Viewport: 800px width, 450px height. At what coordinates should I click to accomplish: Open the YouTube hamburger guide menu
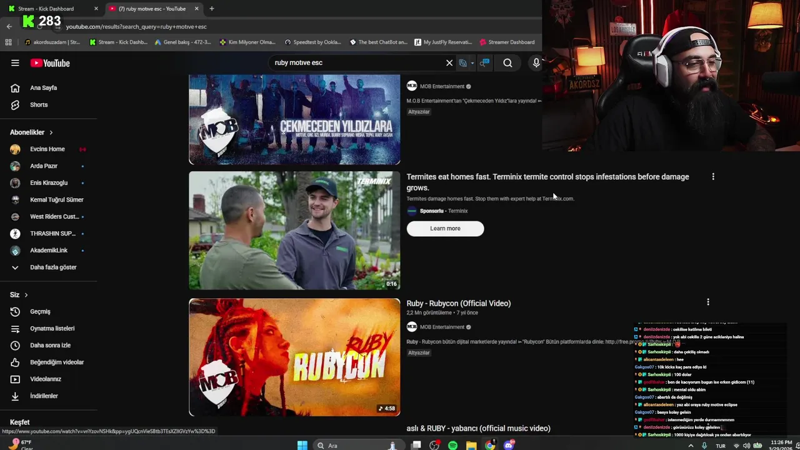click(15, 63)
